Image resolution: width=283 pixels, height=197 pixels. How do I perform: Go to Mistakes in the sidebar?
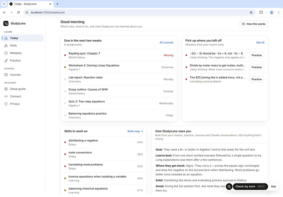(x=23, y=53)
